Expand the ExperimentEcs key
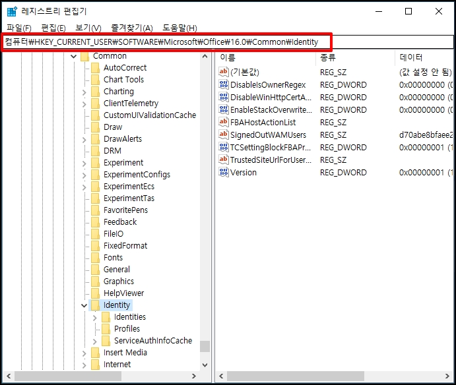This screenshot has width=456, height=385. 84,187
